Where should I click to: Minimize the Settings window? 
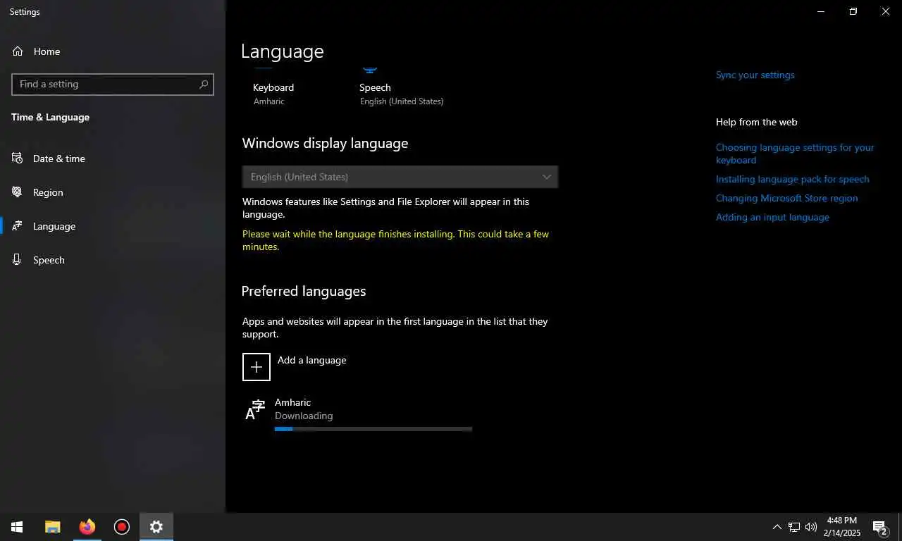(x=821, y=11)
